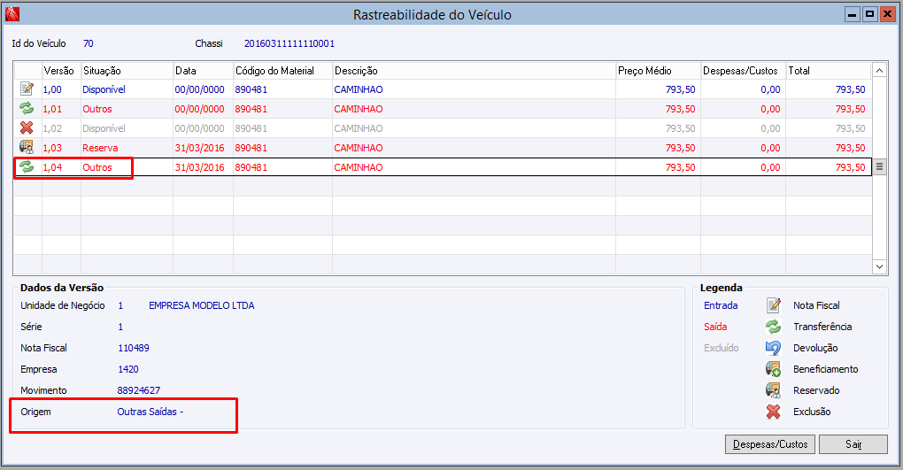Click the Entrada legend label

pyautogui.click(x=721, y=305)
